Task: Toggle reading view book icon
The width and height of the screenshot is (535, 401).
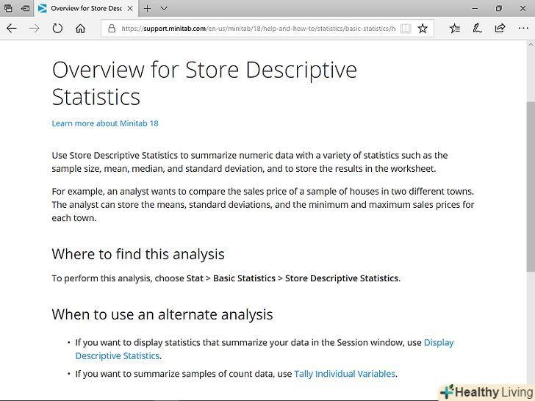Action: (x=406, y=29)
